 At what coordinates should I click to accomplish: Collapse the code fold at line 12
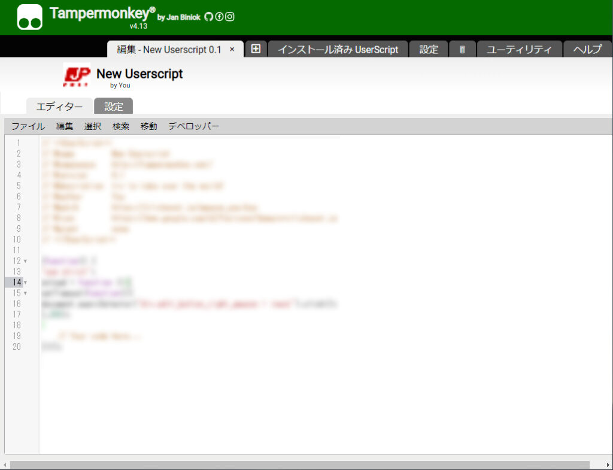click(25, 261)
